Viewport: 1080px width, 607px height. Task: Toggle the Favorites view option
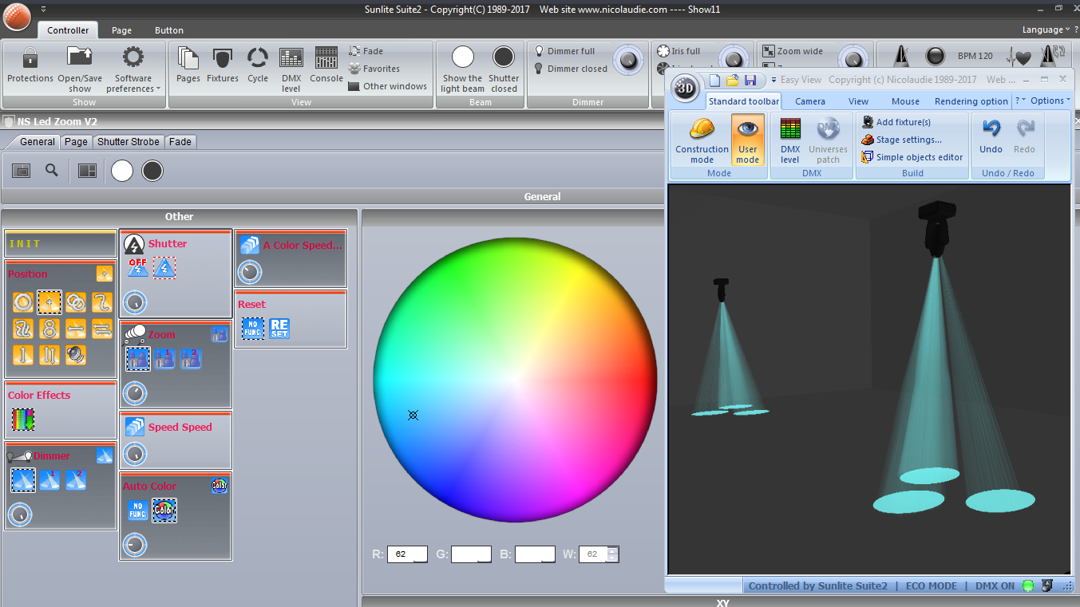tap(374, 69)
